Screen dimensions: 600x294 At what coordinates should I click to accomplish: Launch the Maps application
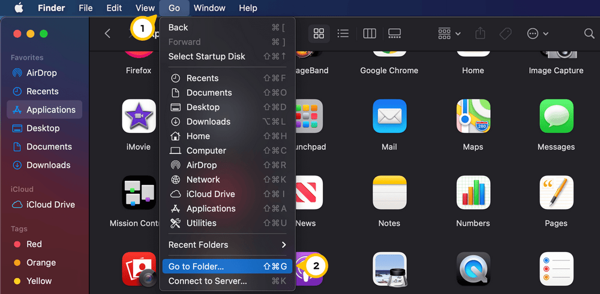(473, 116)
